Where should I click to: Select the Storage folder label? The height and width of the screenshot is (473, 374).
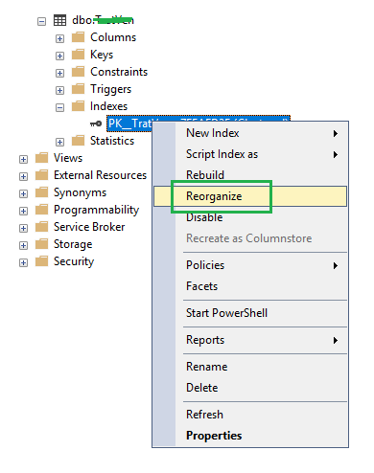[73, 244]
